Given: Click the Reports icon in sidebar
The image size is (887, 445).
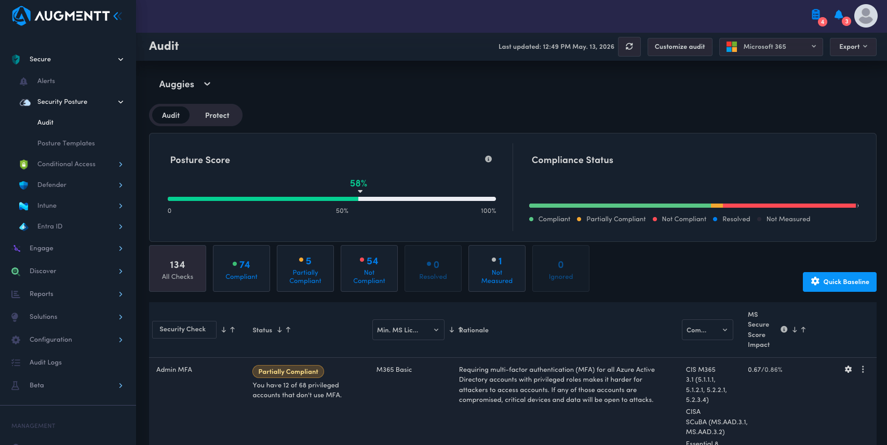Looking at the screenshot, I should (16, 294).
